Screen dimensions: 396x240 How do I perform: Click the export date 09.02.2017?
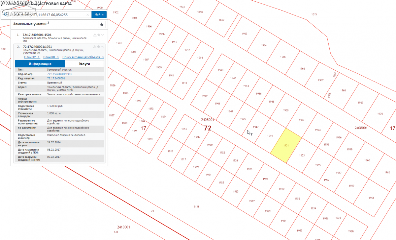[x=54, y=157]
